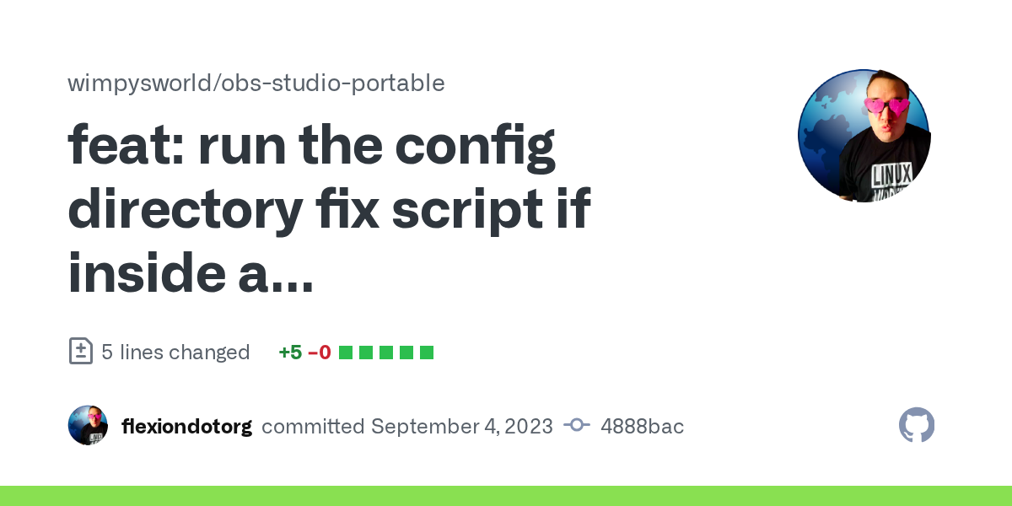Click the rightmost green diff square
Image resolution: width=1012 pixels, height=506 pixels.
426,353
